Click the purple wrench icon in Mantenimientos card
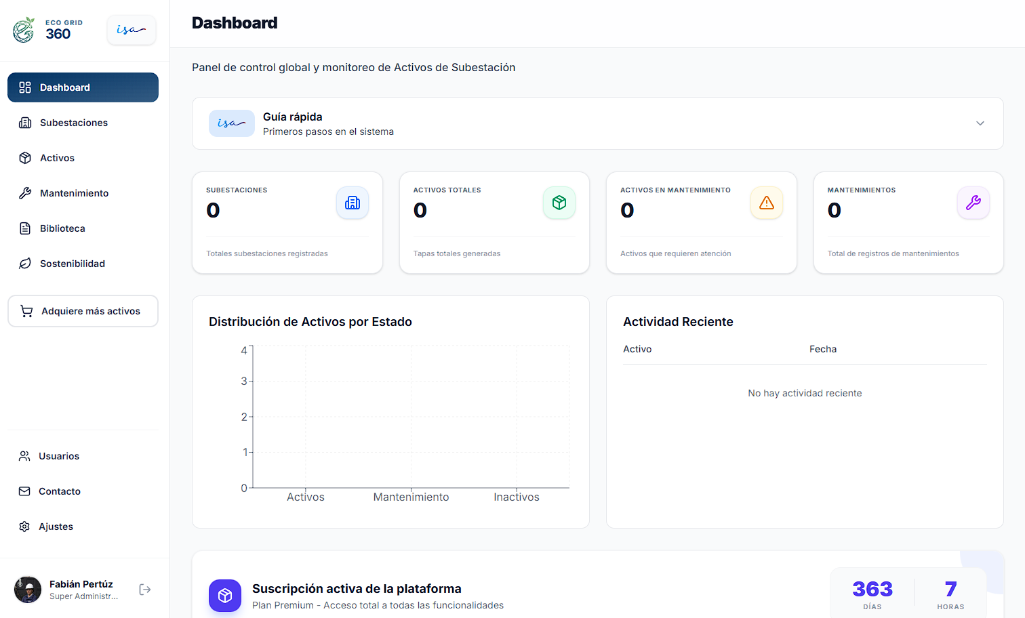 coord(973,203)
